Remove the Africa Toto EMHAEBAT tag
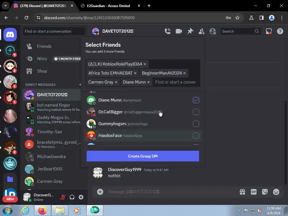The image size is (288, 216). click(x=135, y=73)
